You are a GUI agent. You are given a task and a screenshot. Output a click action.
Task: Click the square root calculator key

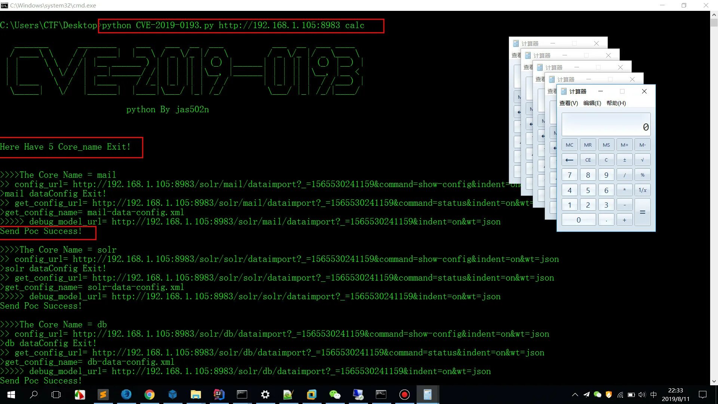click(642, 160)
